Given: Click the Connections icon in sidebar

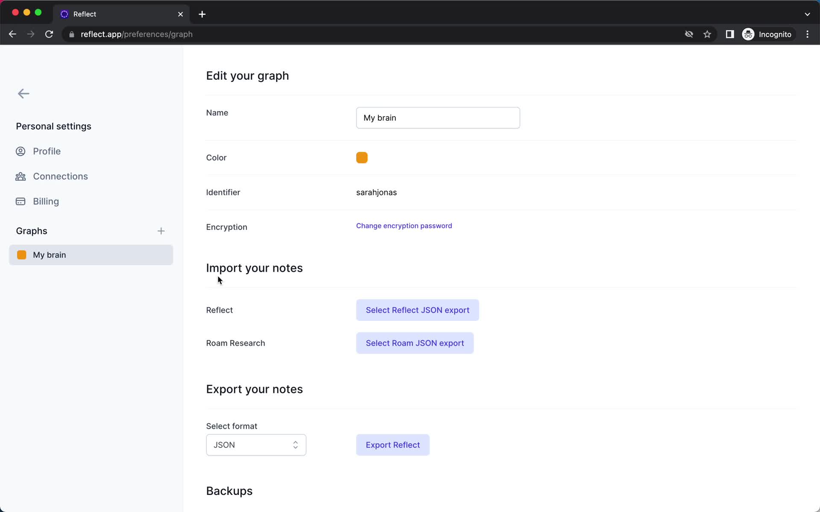Looking at the screenshot, I should tap(21, 176).
